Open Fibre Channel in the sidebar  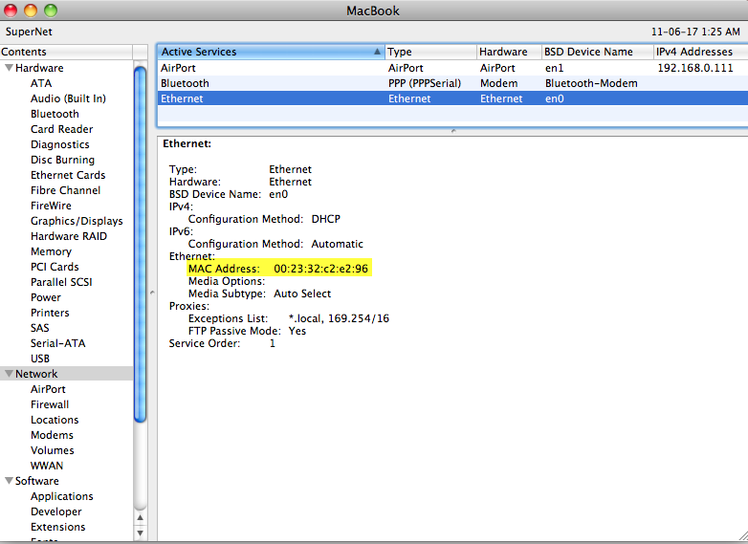[65, 190]
